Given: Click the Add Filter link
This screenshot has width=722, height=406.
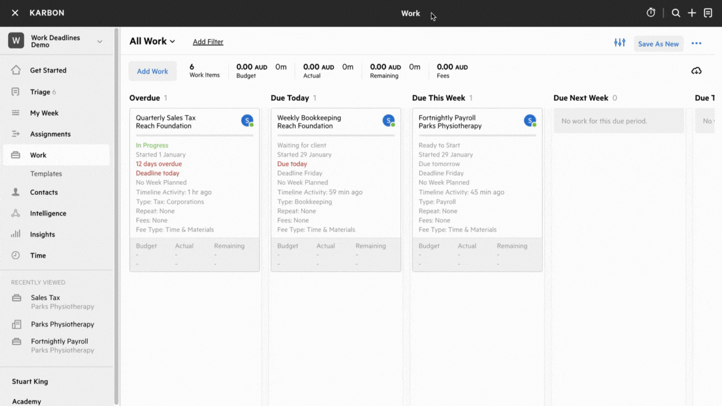Looking at the screenshot, I should tap(207, 41).
